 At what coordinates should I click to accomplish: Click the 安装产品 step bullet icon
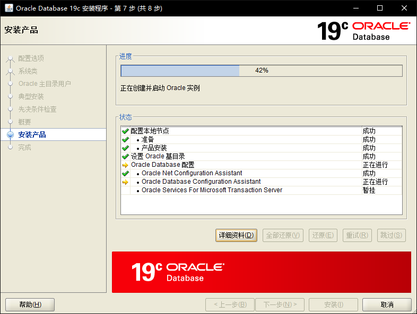click(x=11, y=134)
